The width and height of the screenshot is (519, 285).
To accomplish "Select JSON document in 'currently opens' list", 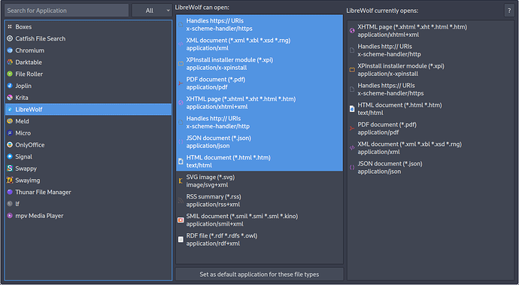I will [431, 168].
